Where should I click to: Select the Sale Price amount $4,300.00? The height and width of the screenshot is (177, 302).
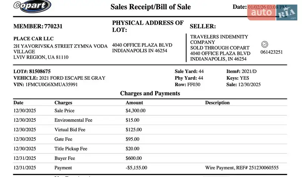136,111
